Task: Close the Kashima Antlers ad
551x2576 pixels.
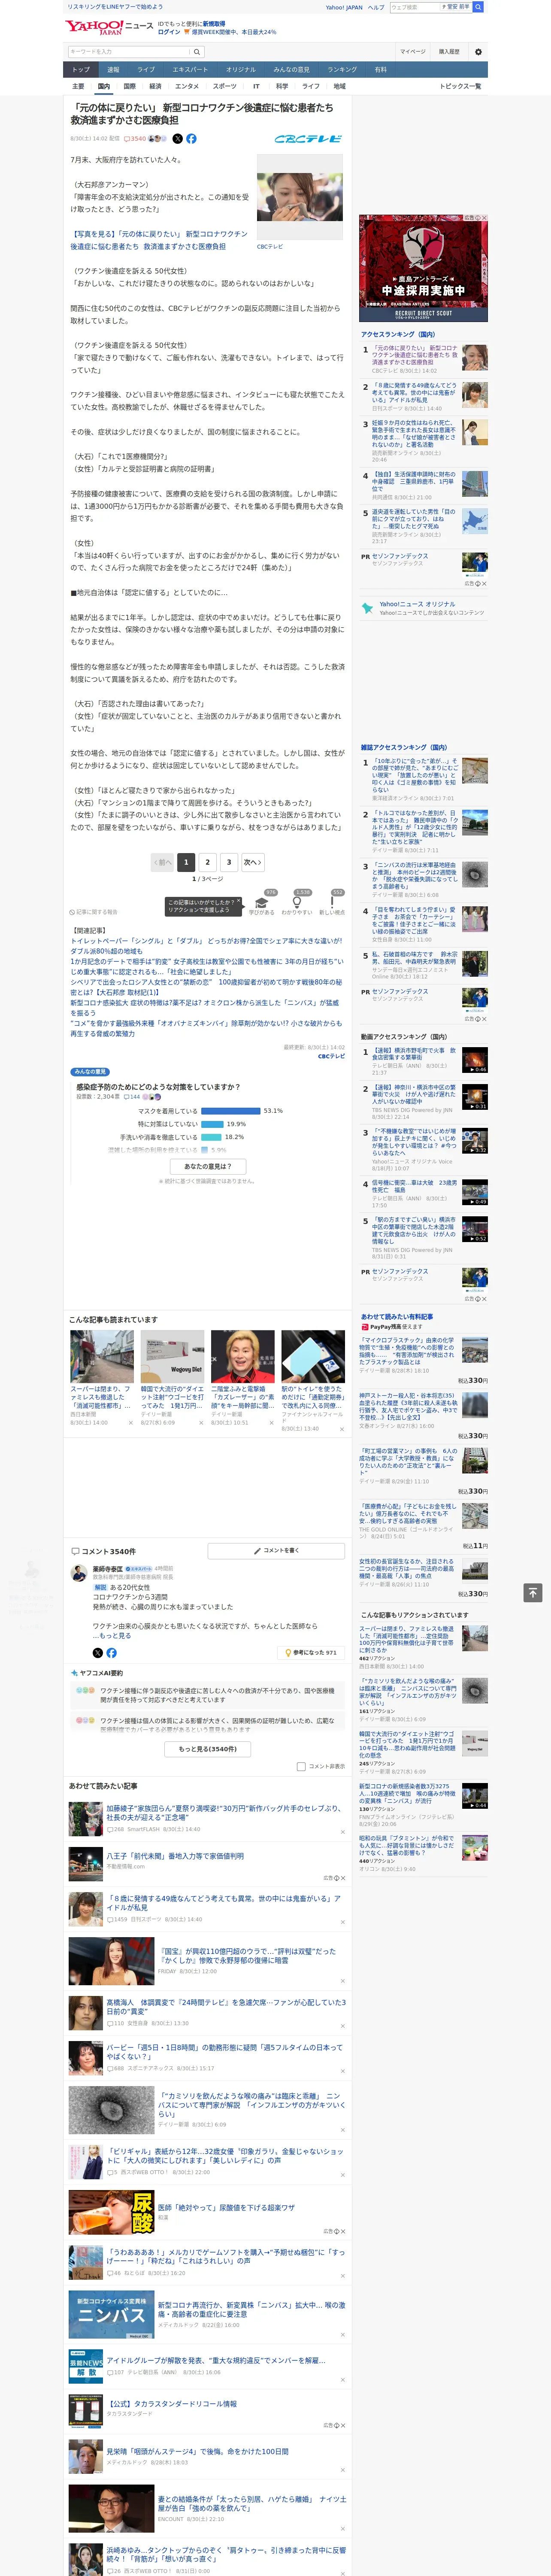Action: click(484, 218)
